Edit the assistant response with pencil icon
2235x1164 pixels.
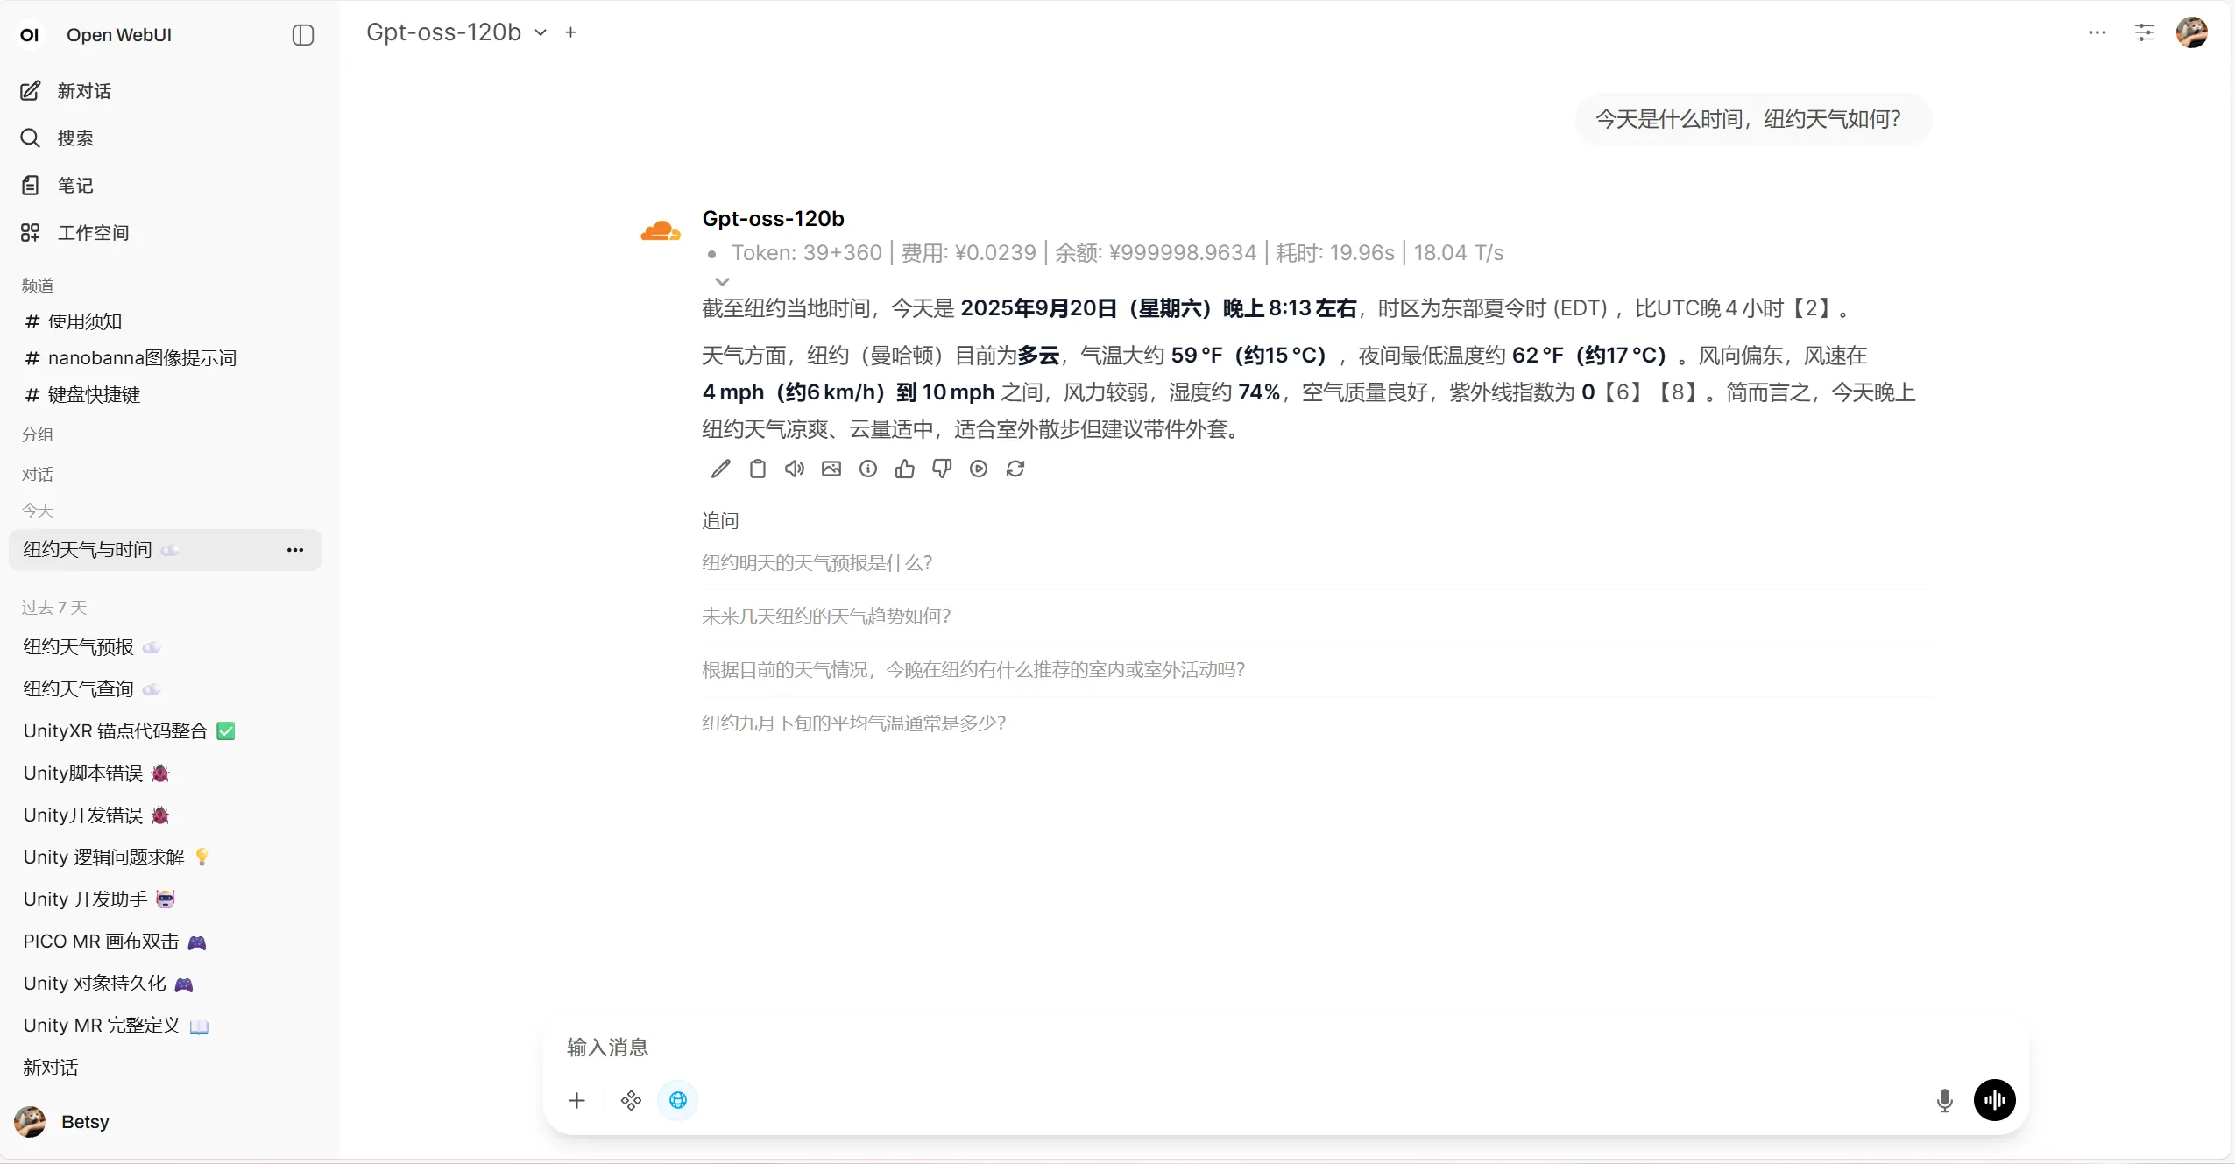click(x=720, y=469)
